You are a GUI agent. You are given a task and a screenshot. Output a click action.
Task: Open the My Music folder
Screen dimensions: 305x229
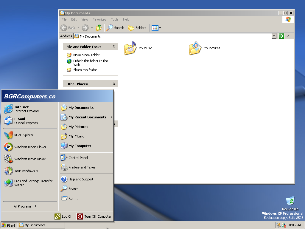pos(131,48)
